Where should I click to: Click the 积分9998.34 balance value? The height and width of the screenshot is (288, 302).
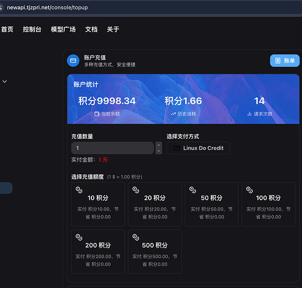tap(107, 101)
